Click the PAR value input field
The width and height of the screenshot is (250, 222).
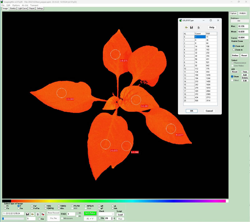(71, 214)
